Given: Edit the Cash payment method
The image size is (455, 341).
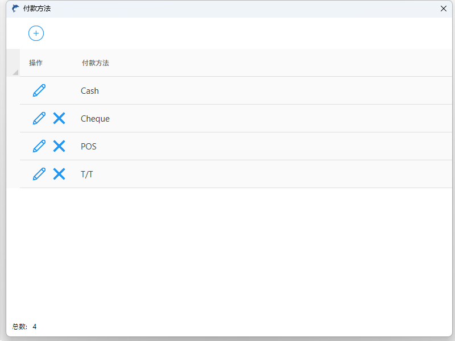Looking at the screenshot, I should click(39, 90).
